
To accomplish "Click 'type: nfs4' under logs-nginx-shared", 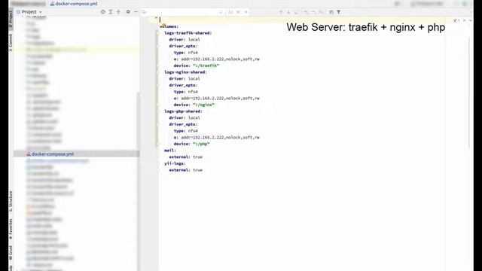I will click(x=186, y=92).
